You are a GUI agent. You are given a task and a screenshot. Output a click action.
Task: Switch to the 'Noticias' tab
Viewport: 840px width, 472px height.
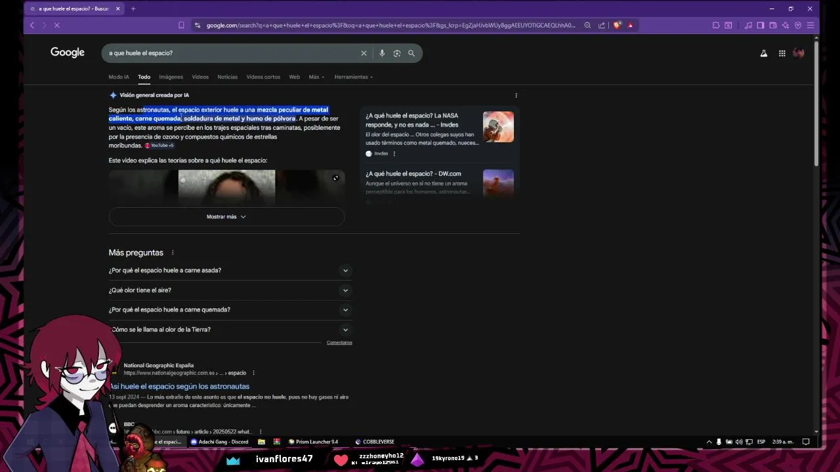[228, 77]
